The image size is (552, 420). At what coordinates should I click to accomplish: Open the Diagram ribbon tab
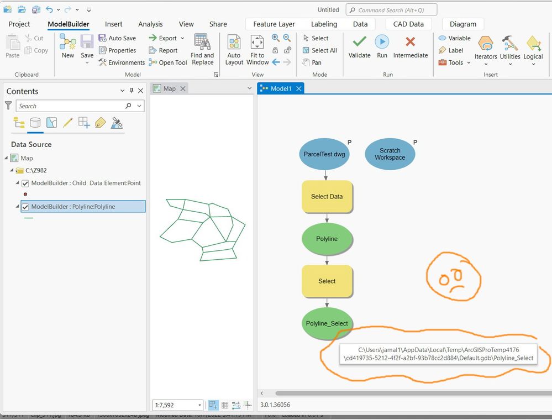463,24
